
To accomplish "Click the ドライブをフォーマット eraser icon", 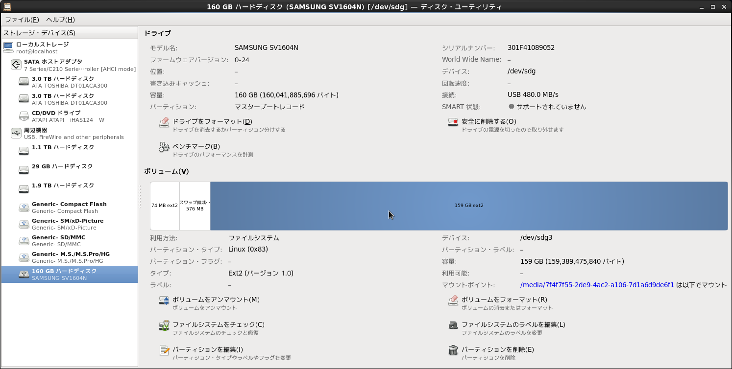I will click(x=164, y=122).
